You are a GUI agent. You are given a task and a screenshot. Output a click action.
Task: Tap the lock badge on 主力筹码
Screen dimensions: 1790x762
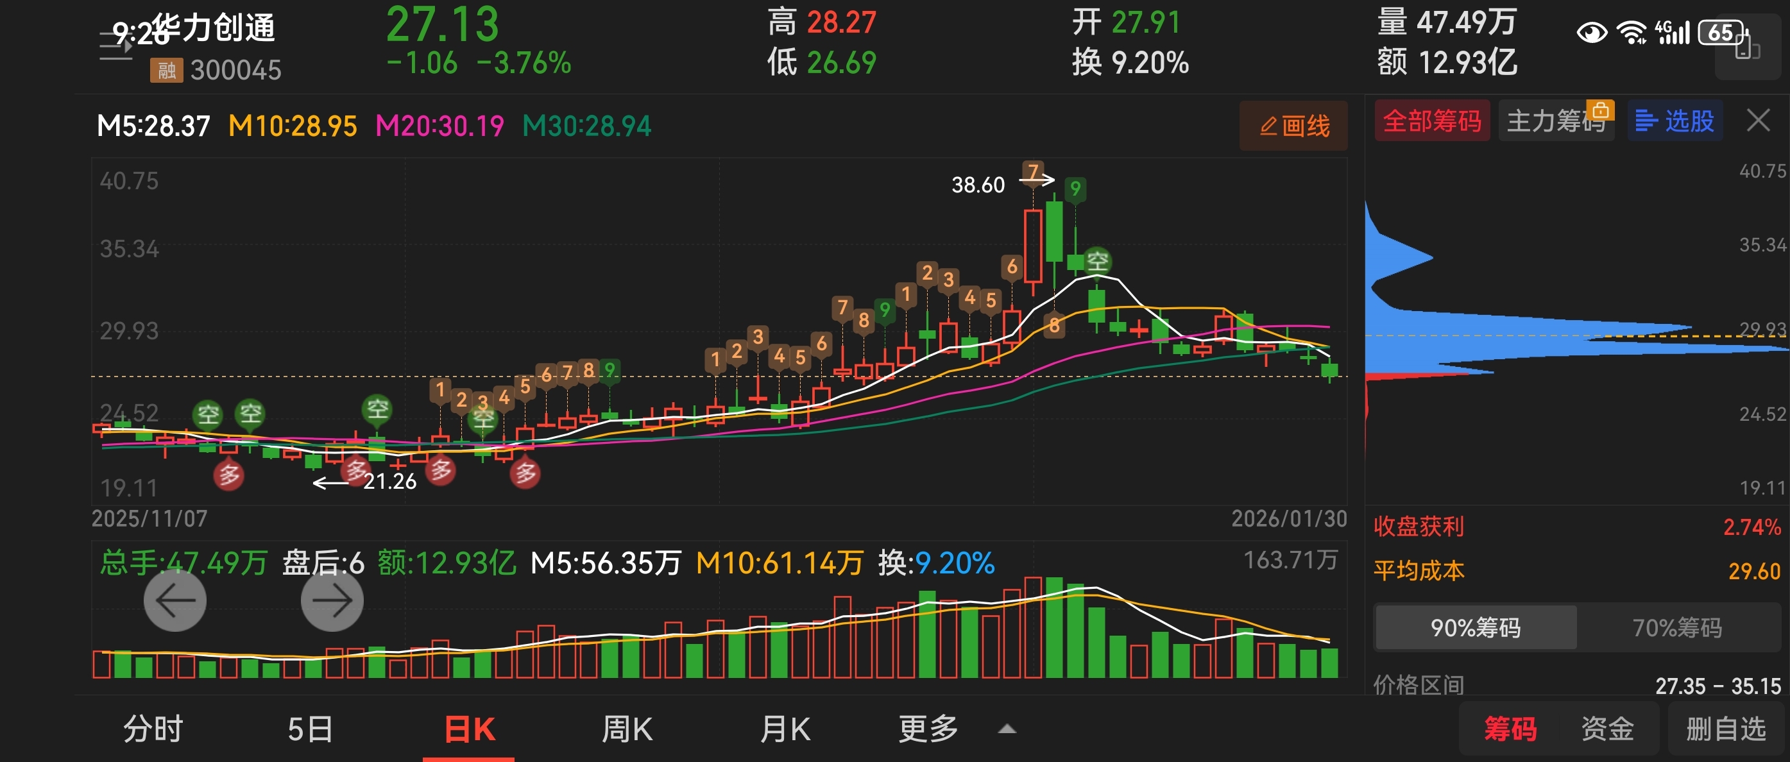[x=1600, y=110]
